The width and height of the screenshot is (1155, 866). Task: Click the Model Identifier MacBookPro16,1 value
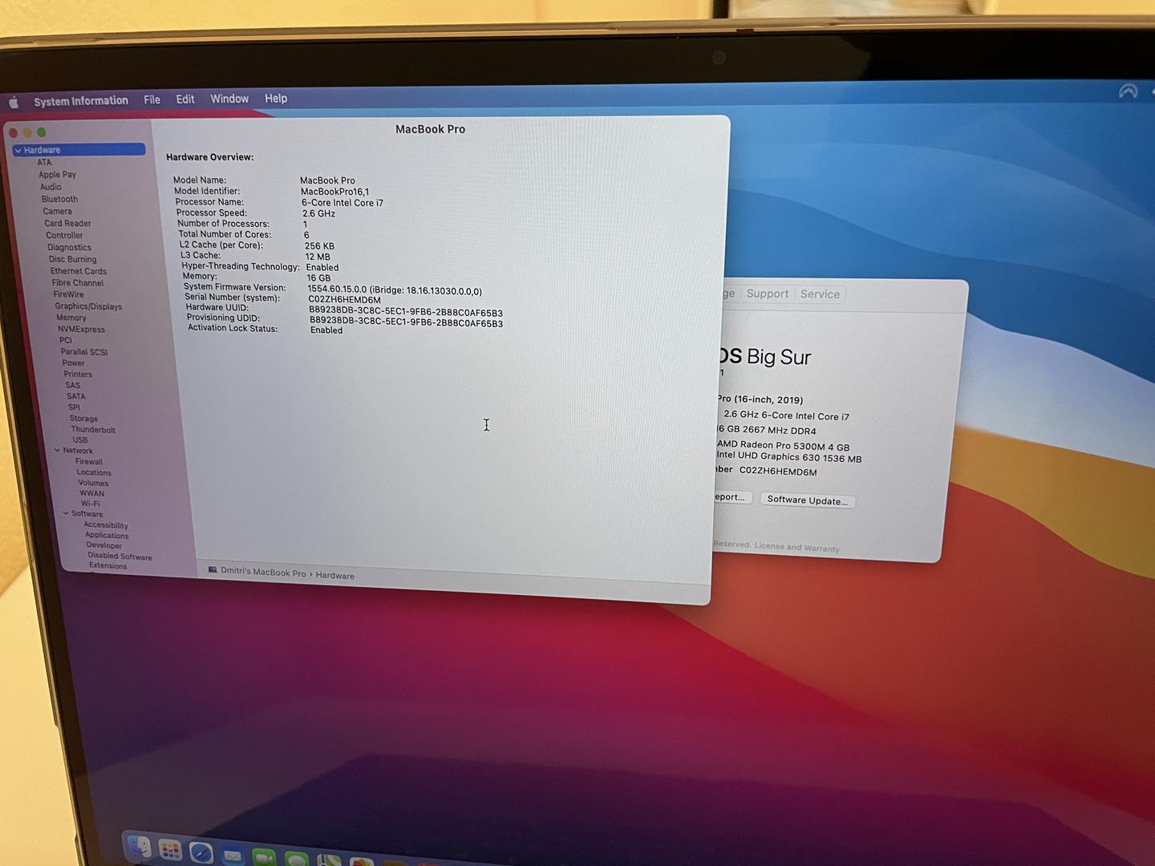click(334, 192)
